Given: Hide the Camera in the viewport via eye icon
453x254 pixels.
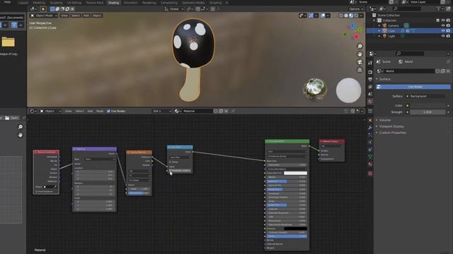Looking at the screenshot, I should click(x=443, y=25).
